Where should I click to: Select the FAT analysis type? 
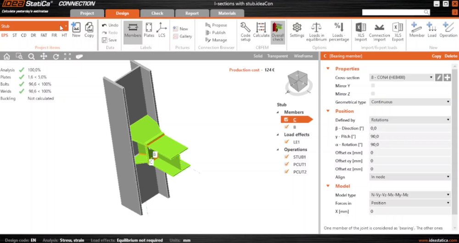click(x=44, y=35)
